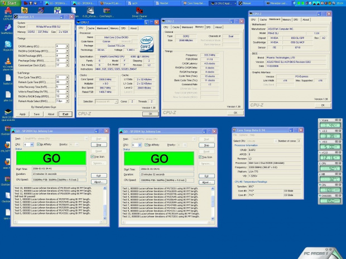The image size is (346, 259).
Task: Open the Help menu in Core Temp
Action: 252,135
